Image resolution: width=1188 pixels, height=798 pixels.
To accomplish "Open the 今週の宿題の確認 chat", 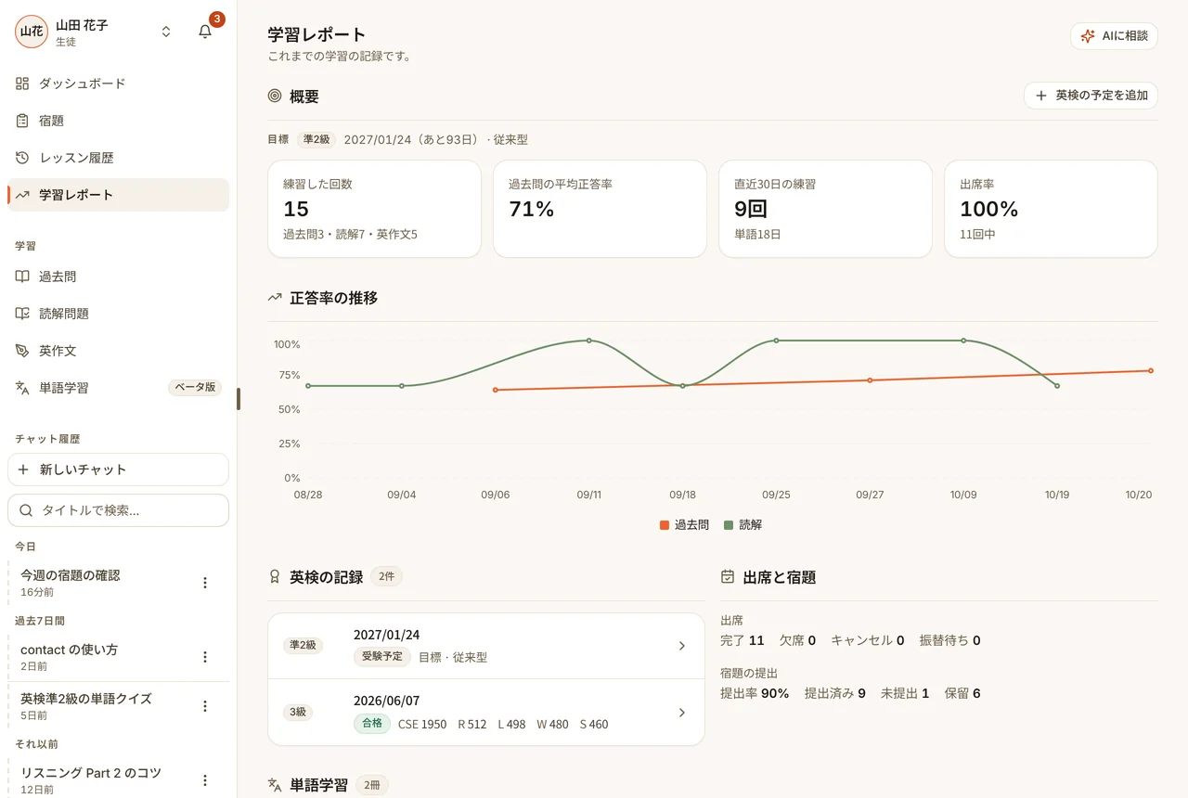I will pyautogui.click(x=102, y=583).
